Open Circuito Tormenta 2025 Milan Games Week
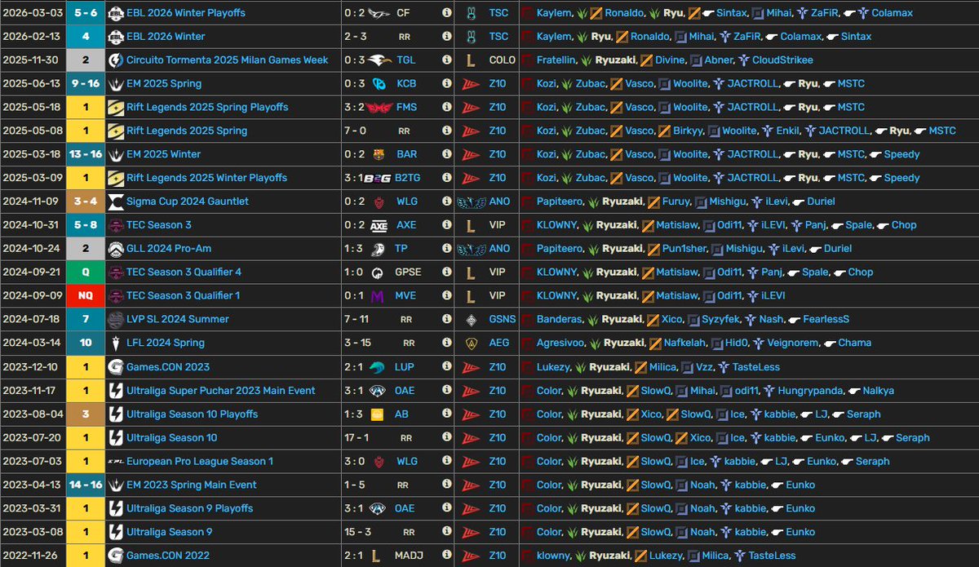The width and height of the screenshot is (979, 567). 228,60
